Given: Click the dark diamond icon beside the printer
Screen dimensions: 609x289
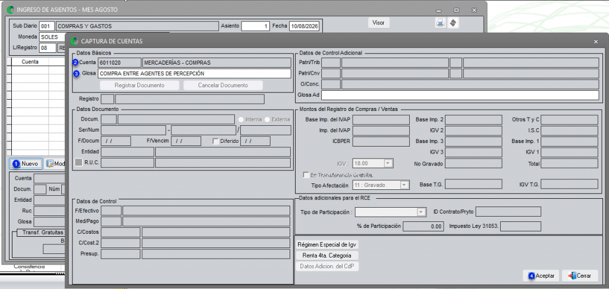Looking at the screenshot, I should pos(453,23).
